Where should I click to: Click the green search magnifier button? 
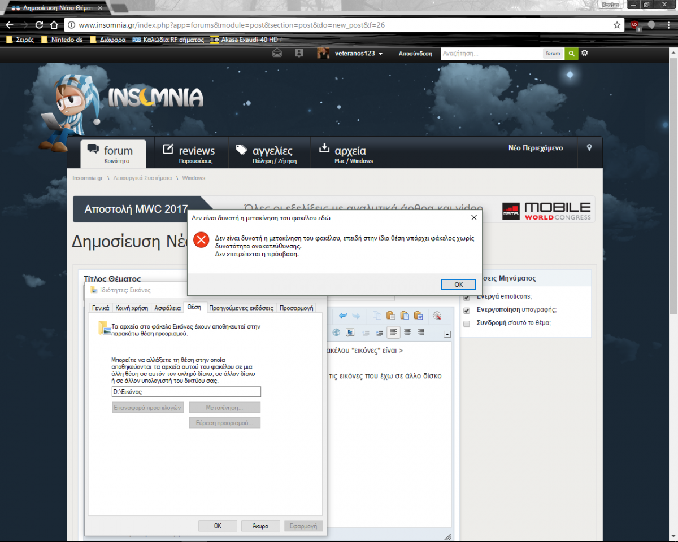coord(572,54)
